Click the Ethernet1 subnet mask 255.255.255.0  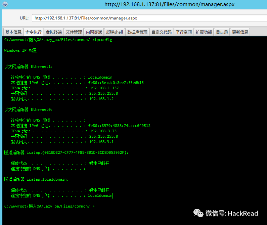coord(103,93)
